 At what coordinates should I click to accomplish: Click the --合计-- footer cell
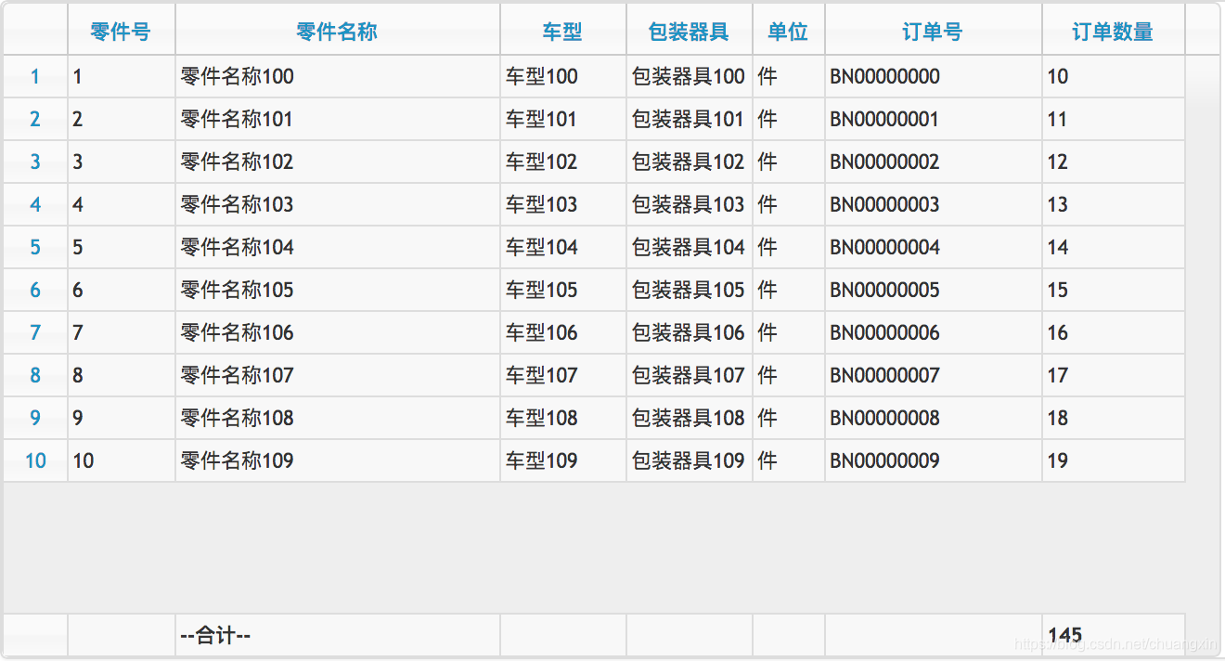338,636
